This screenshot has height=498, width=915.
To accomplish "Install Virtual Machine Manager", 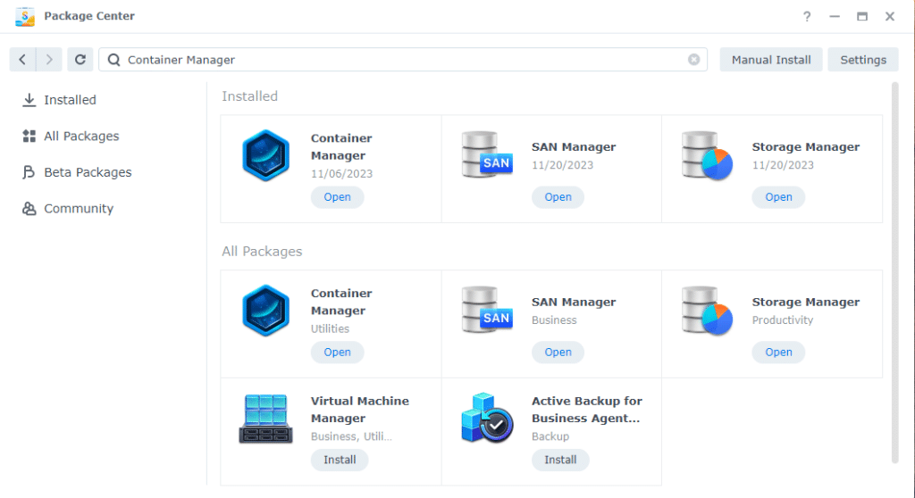I will [340, 460].
